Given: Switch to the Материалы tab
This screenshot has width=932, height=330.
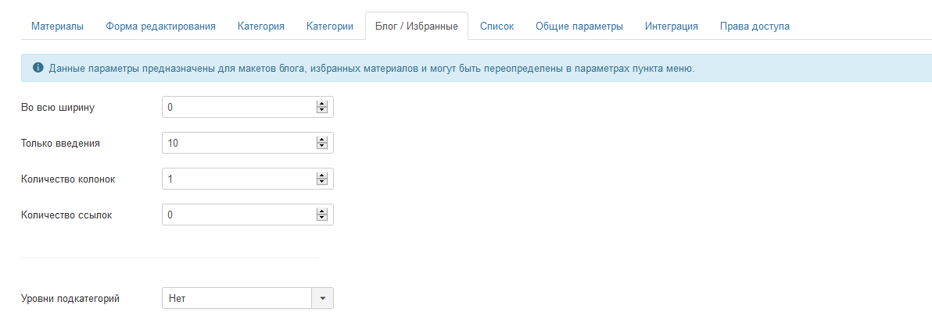Looking at the screenshot, I should pyautogui.click(x=57, y=27).
